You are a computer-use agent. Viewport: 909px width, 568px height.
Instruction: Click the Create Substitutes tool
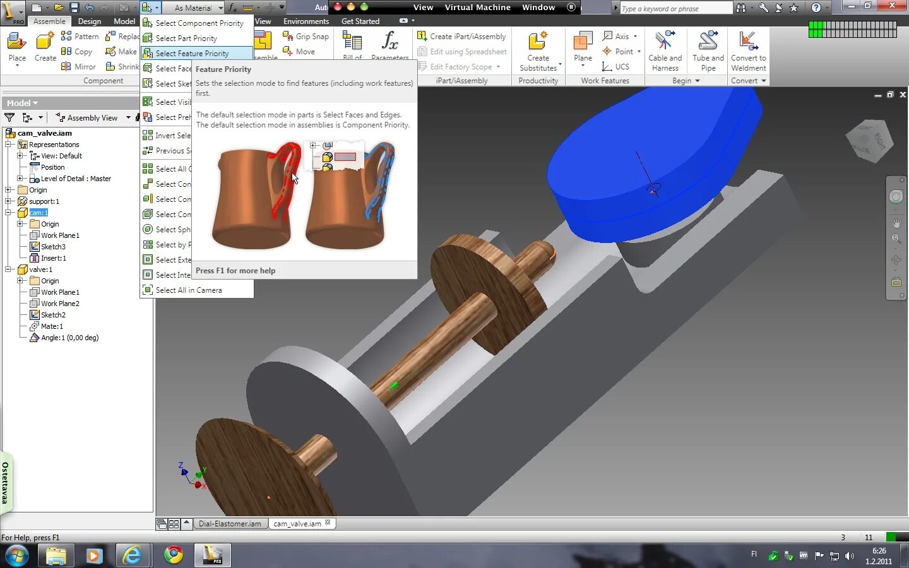tap(538, 50)
